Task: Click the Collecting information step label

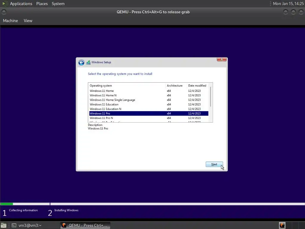Action: coord(23,210)
